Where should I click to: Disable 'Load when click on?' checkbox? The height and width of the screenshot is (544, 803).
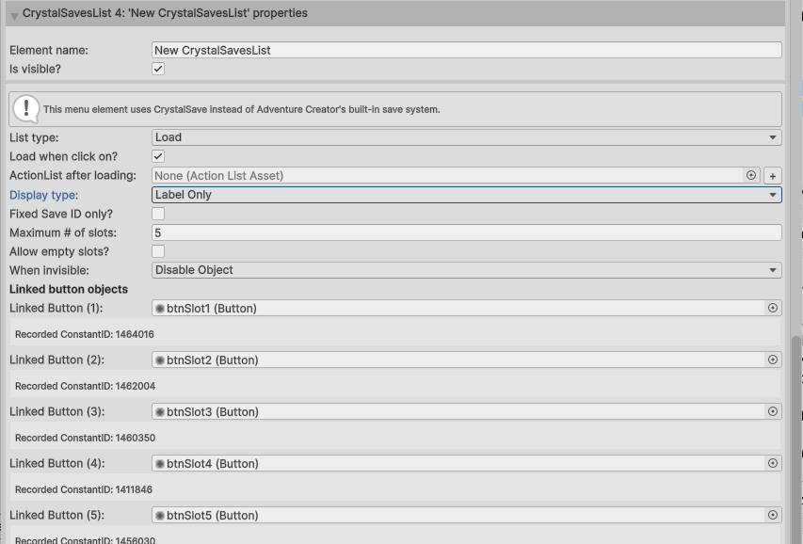[158, 156]
